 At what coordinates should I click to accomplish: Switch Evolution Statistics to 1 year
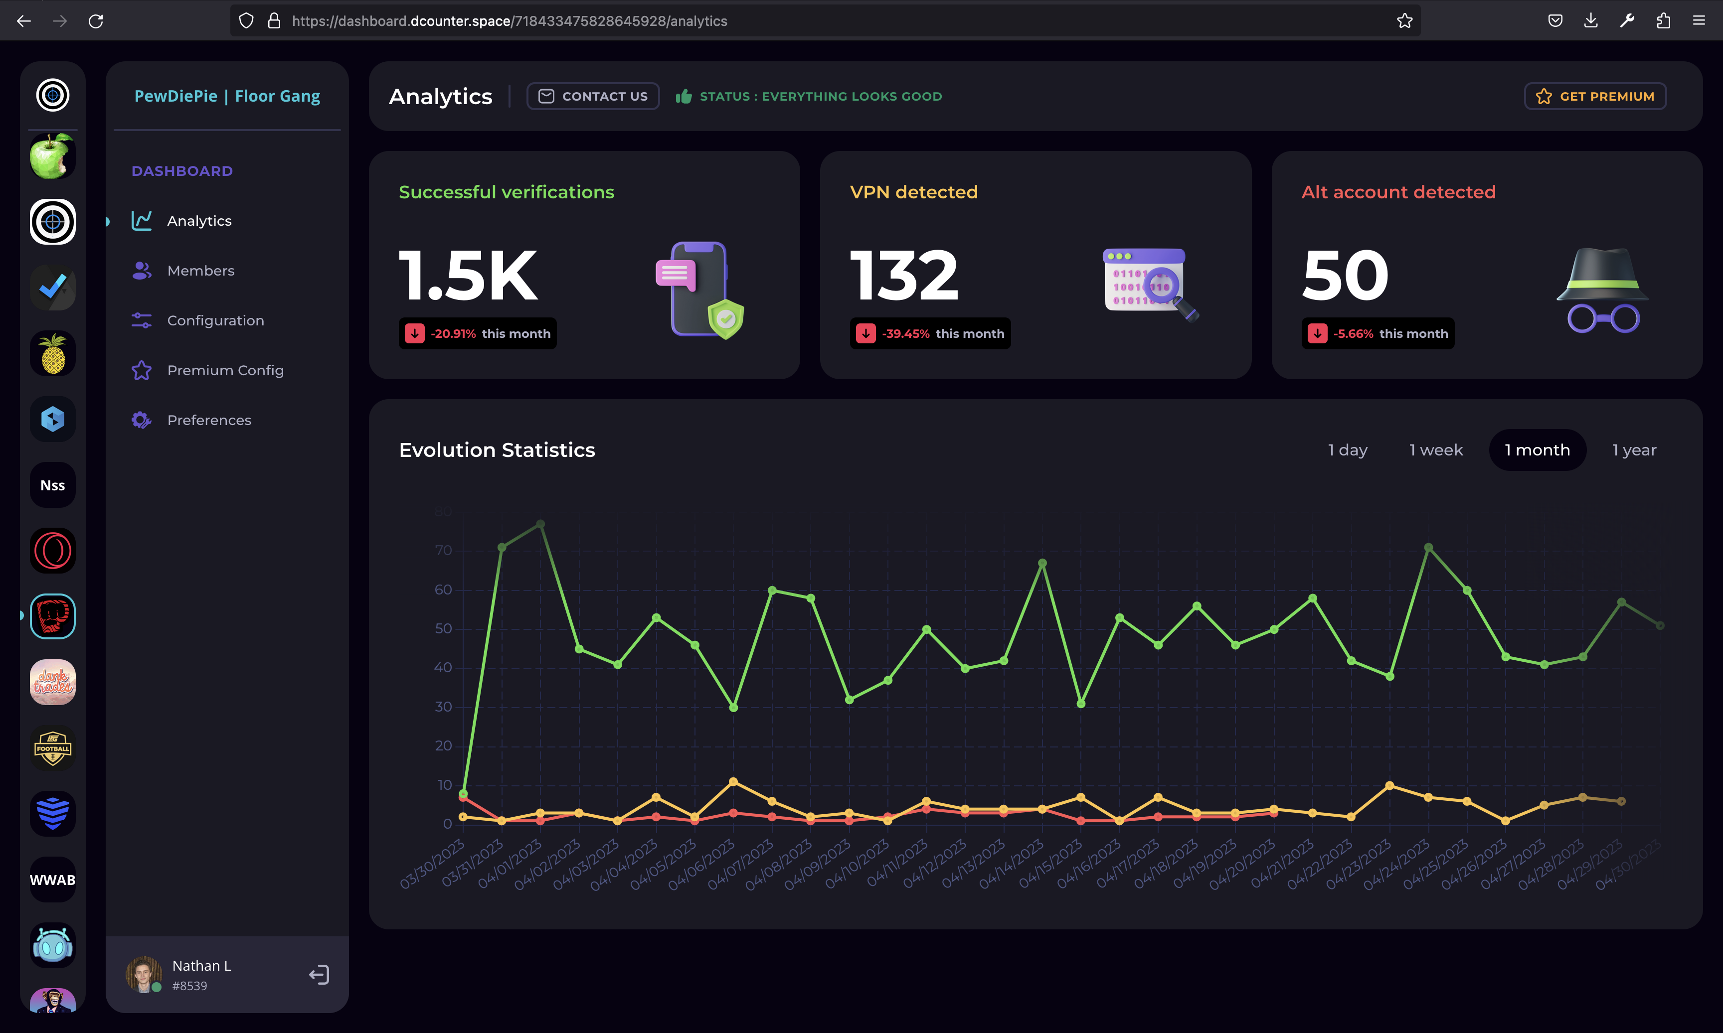click(1633, 449)
